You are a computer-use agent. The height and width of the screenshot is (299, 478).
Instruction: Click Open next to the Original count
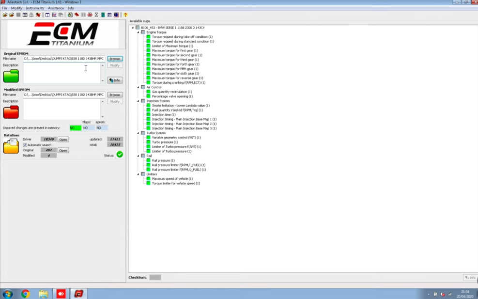tap(63, 150)
